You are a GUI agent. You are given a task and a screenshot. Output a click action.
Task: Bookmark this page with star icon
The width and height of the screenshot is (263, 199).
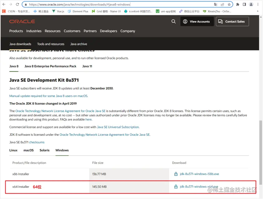(x=229, y=4)
